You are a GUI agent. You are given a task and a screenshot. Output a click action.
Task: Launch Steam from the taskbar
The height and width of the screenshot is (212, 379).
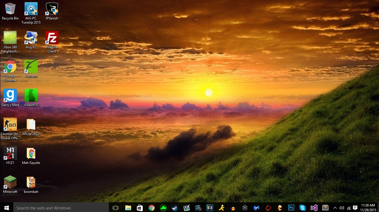tap(175, 208)
